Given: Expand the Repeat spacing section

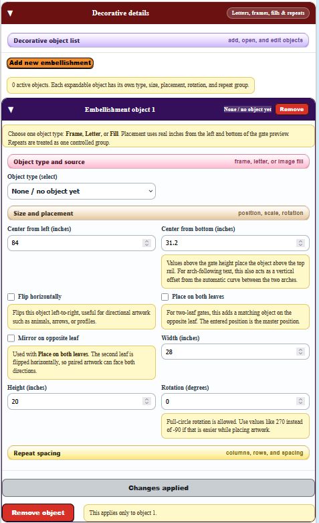Looking at the screenshot, I should click(158, 453).
